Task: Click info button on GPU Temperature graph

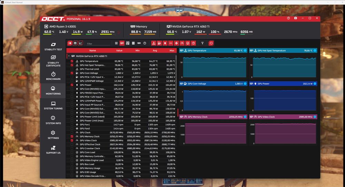Action: pyautogui.click(x=245, y=51)
